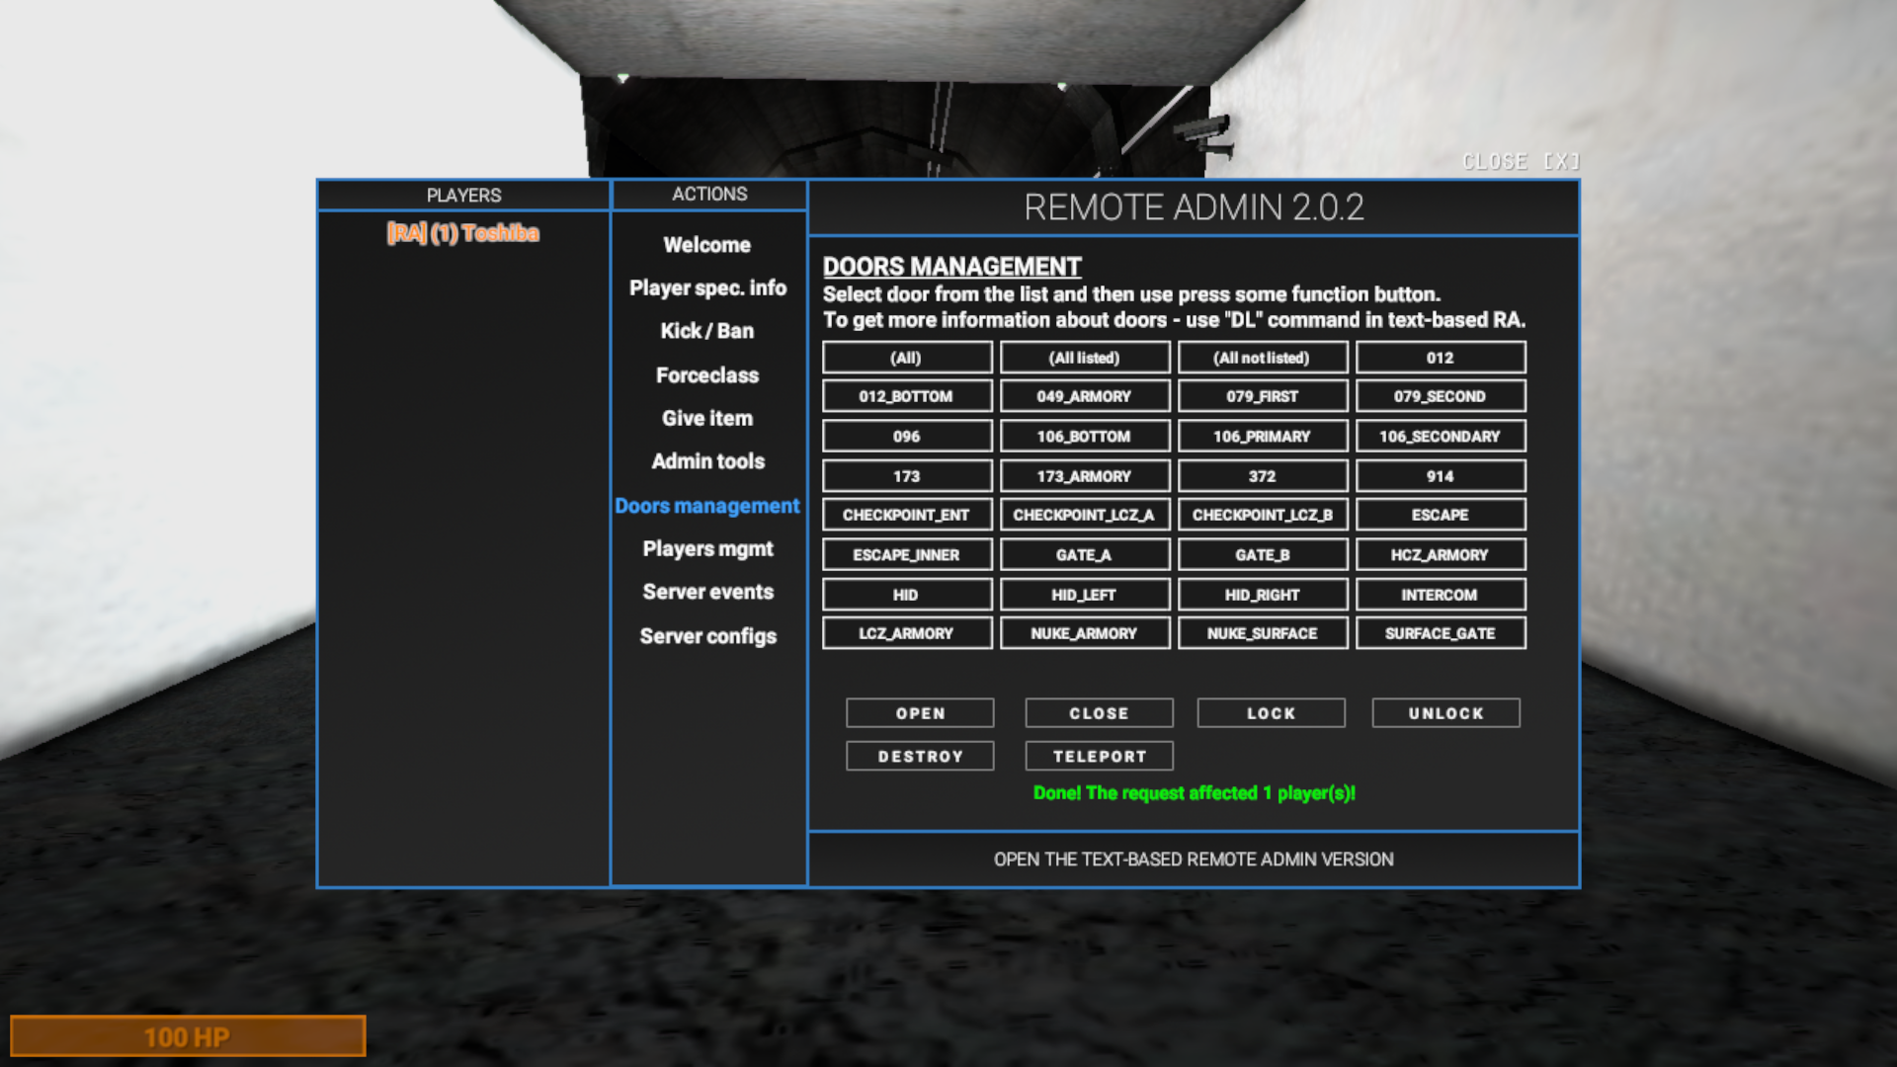Select the GATE_A door button
The image size is (1897, 1067).
click(1084, 555)
